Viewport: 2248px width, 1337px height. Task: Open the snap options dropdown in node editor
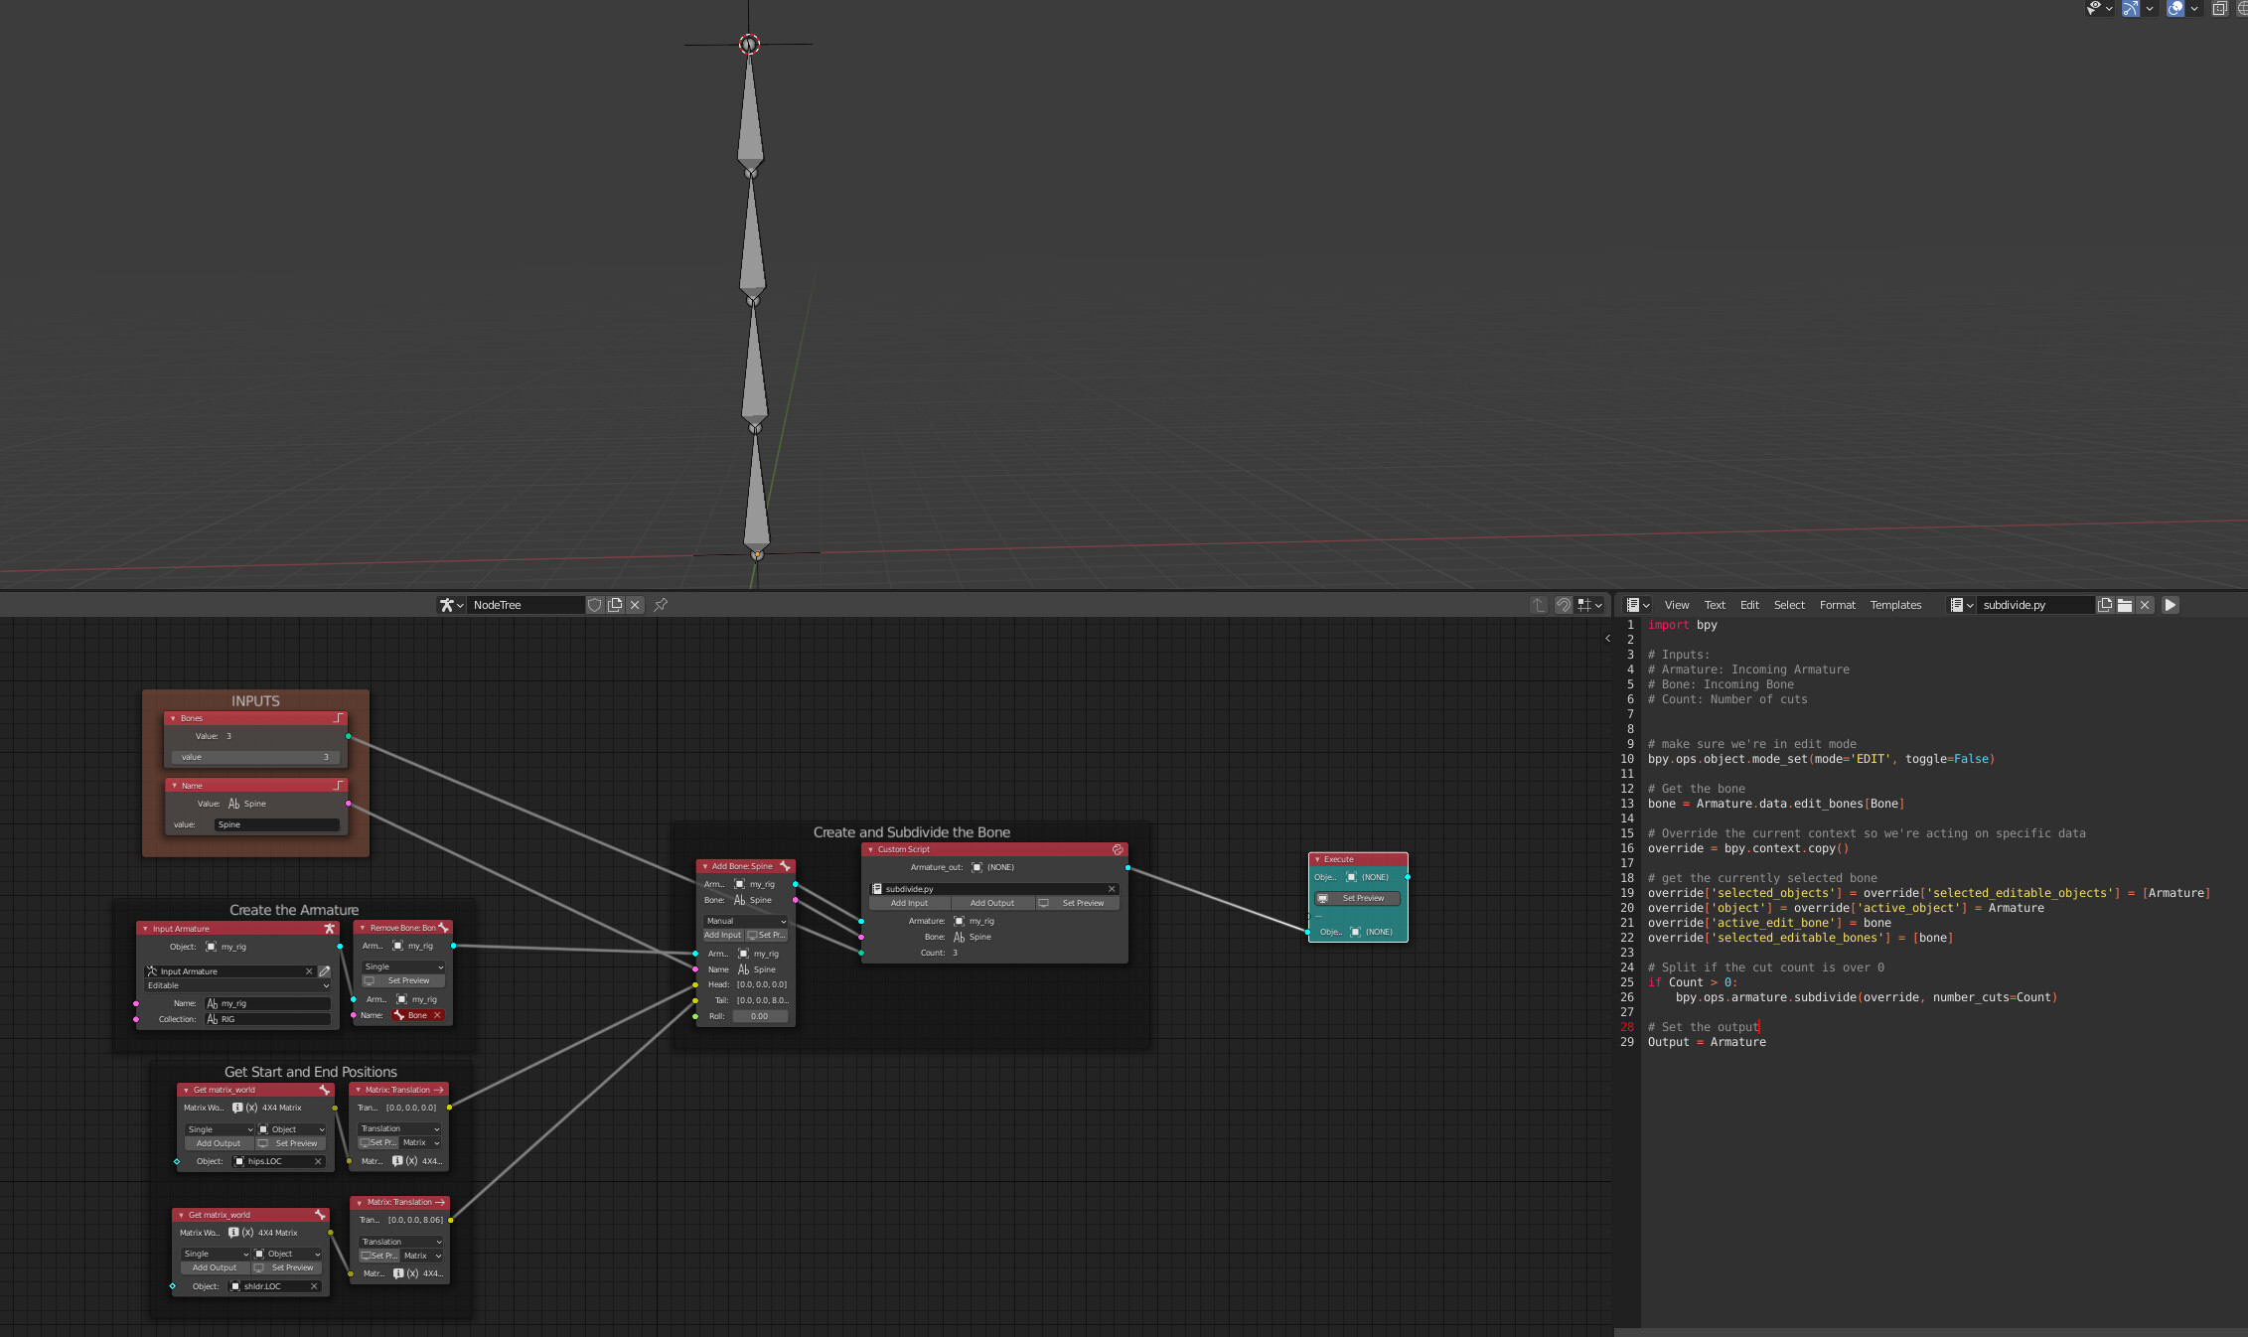(x=1590, y=605)
